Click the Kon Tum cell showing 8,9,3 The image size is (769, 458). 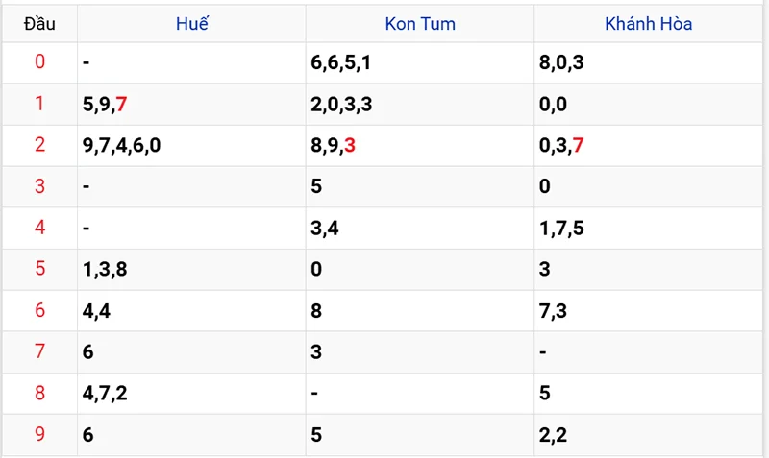coord(334,145)
